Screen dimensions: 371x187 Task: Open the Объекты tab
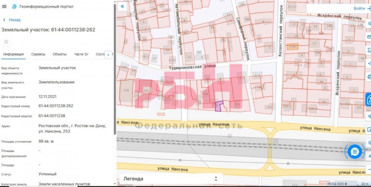[x=59, y=54]
